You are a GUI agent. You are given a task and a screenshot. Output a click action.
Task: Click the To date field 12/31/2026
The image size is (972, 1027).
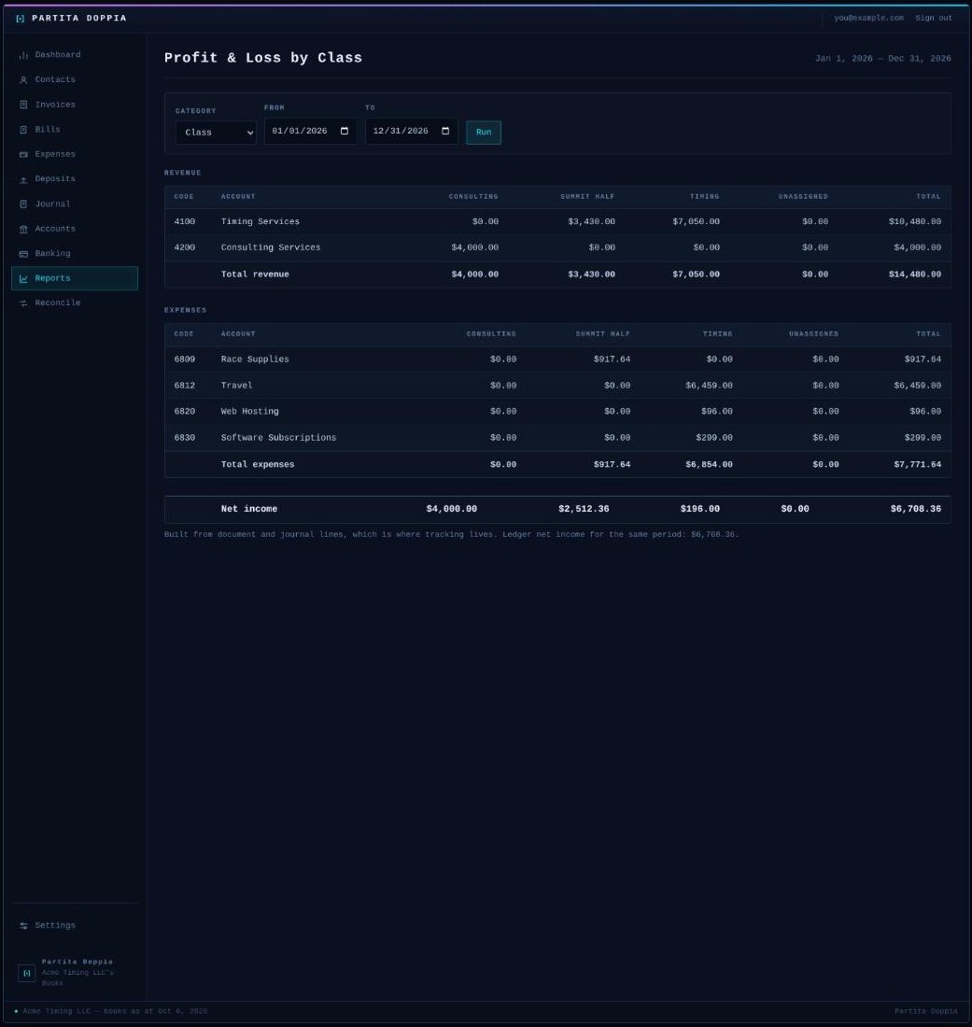point(412,131)
